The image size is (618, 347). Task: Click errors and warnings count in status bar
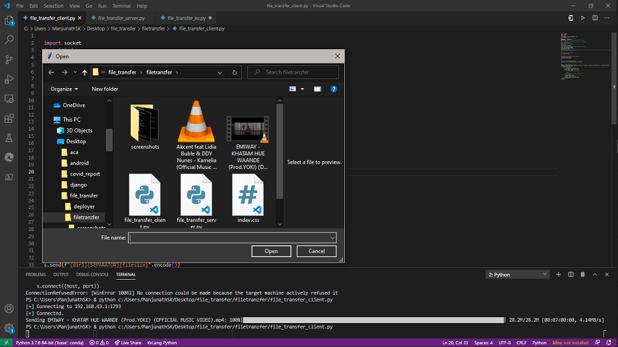coord(99,342)
